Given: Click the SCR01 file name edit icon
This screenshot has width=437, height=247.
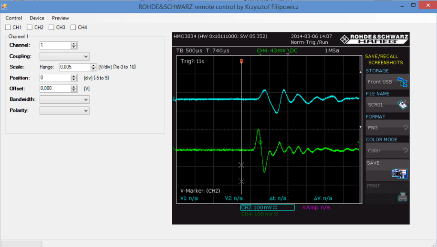Looking at the screenshot, I should (402, 105).
